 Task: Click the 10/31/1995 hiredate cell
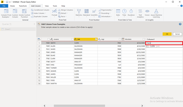pos(133,52)
